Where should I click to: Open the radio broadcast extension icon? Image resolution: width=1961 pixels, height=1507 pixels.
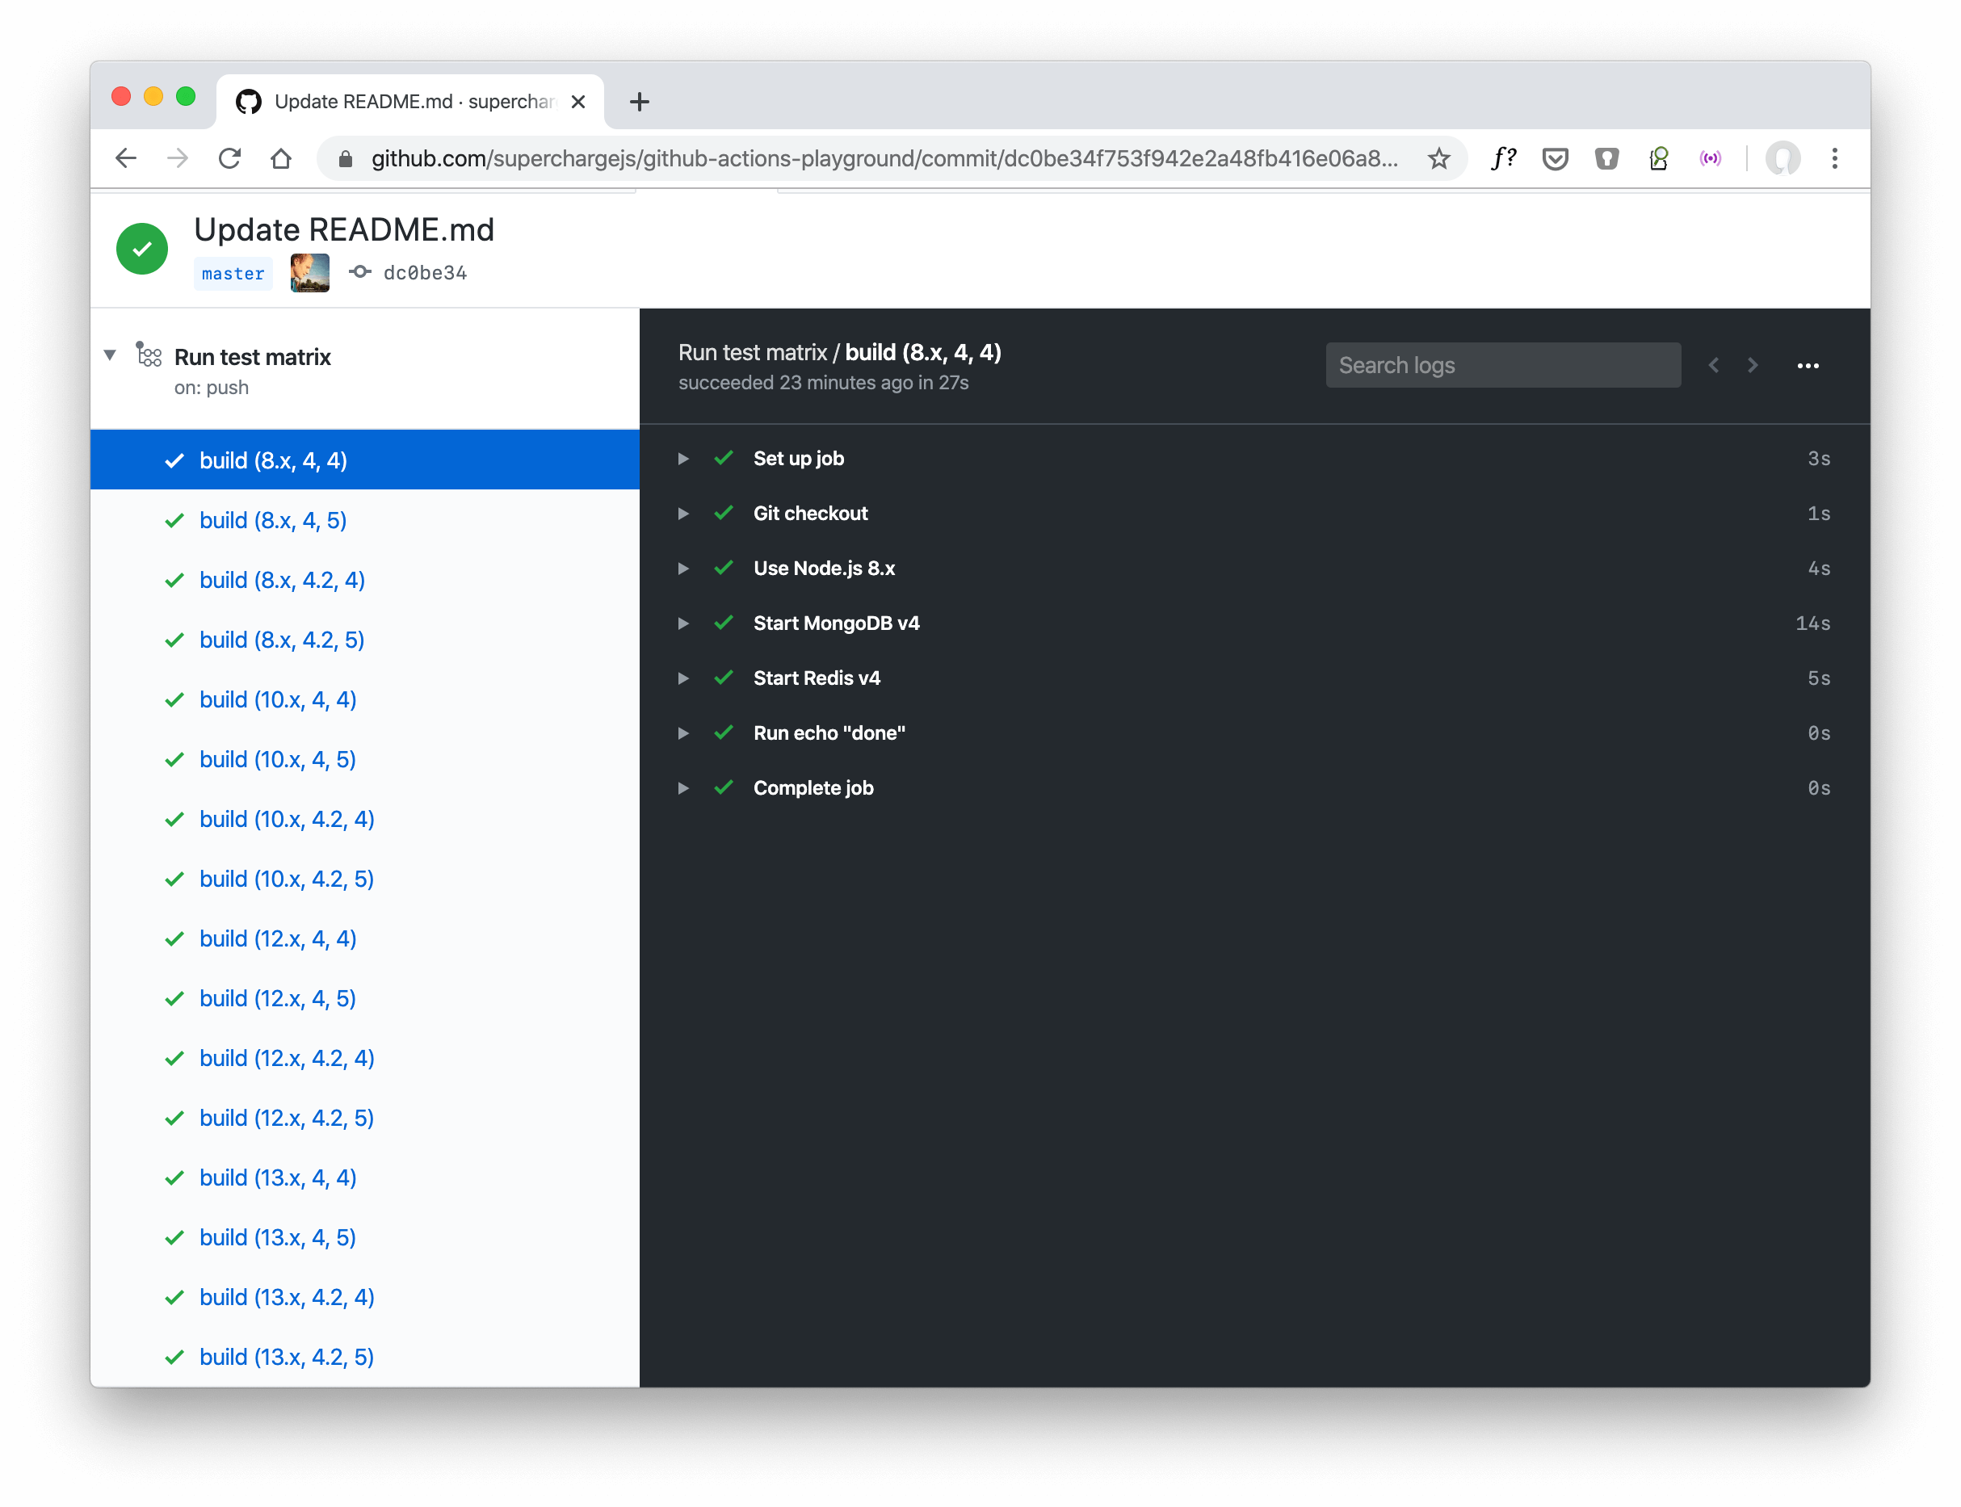pos(1710,157)
